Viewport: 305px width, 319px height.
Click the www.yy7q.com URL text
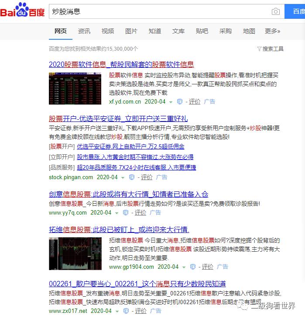[68, 213]
